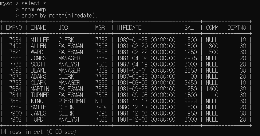Click the ENAME column header

38,28
